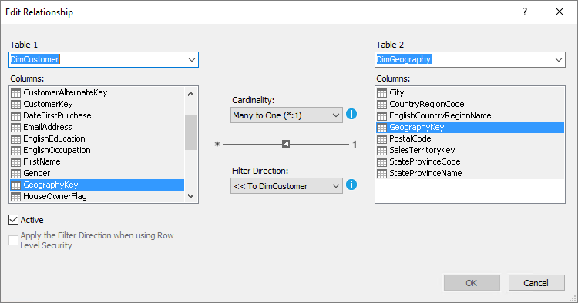Click the column icon beside DateFirstPurchase
578x303 pixels.
[x=16, y=116]
